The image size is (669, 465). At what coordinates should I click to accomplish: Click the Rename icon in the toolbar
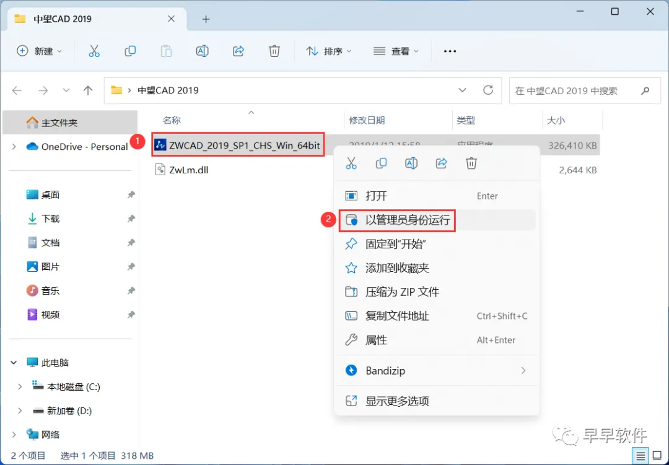click(202, 51)
